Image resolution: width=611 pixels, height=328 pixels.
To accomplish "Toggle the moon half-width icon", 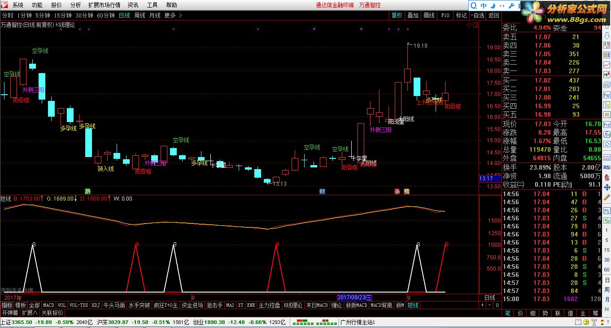I will tap(493, 5).
